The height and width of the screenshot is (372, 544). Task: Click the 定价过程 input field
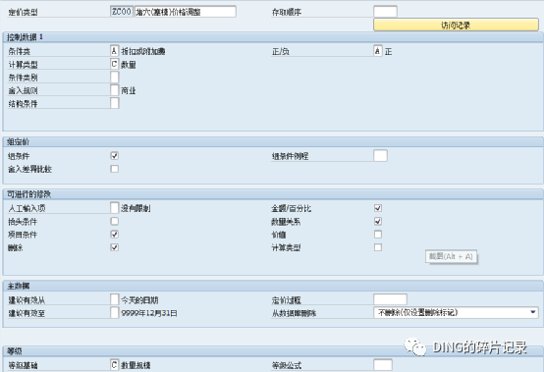pyautogui.click(x=390, y=299)
